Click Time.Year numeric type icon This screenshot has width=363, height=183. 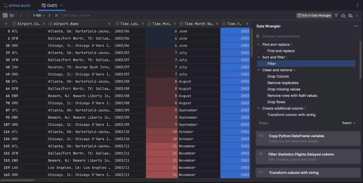tap(224, 24)
